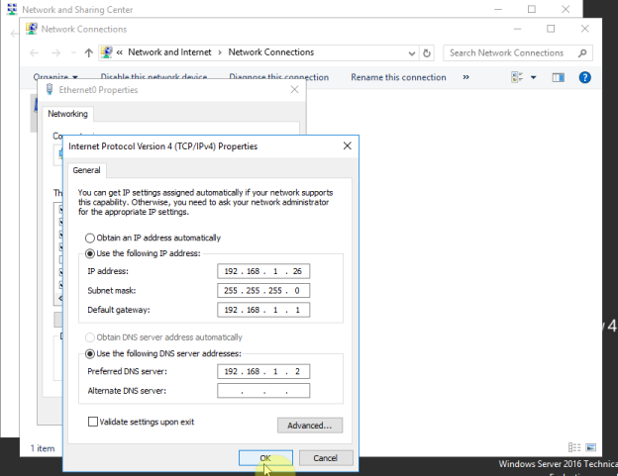Screen dimensions: 618x476
Task: Open the Advanced TCP/IP settings
Action: click(x=310, y=426)
